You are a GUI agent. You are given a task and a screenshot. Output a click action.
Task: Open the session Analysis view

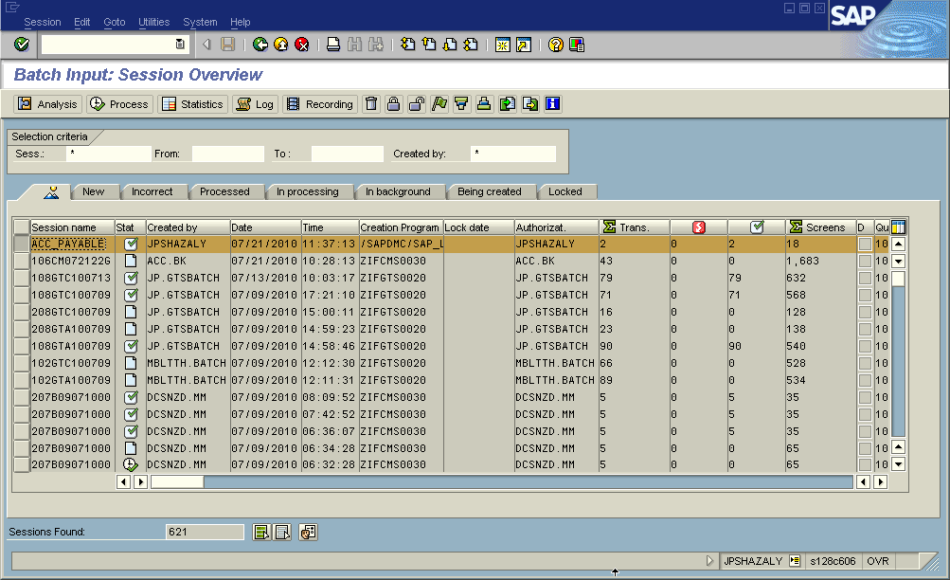click(45, 104)
